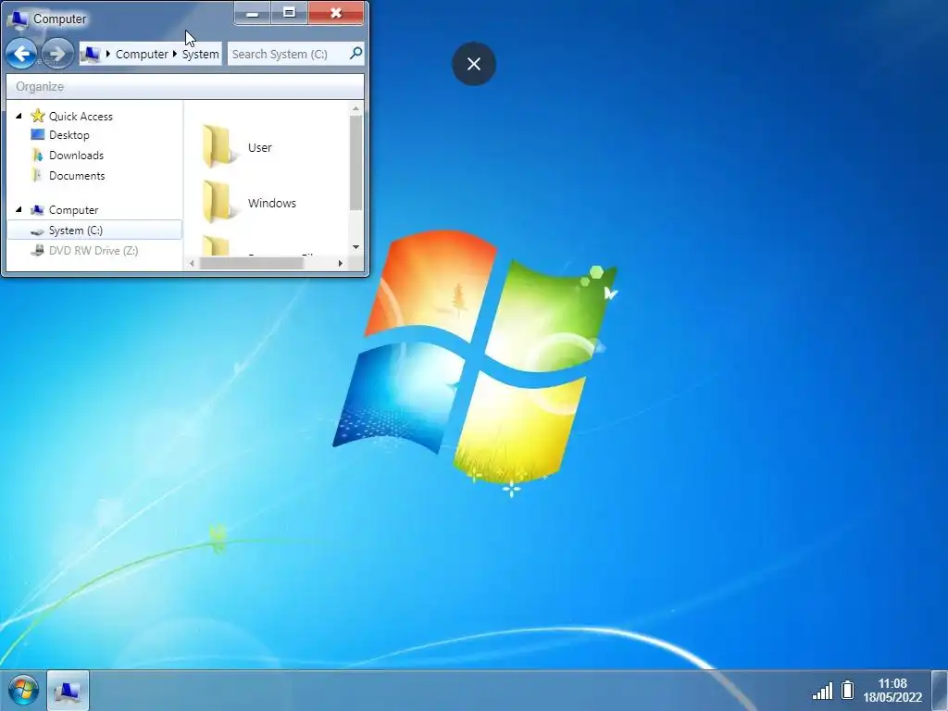The image size is (948, 711).
Task: Dismiss the round dark X overlay button
Action: [474, 64]
